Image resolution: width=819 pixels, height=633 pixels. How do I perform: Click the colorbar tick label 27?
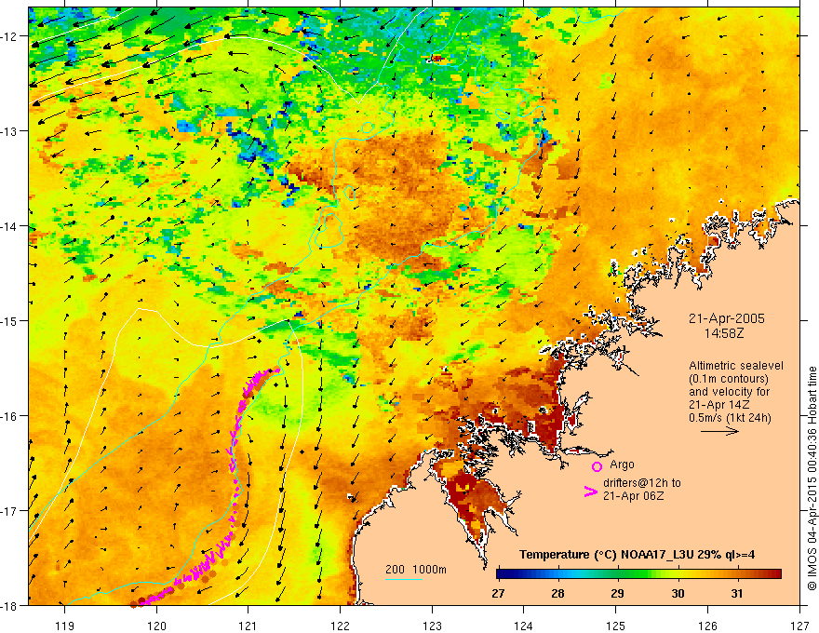[498, 593]
